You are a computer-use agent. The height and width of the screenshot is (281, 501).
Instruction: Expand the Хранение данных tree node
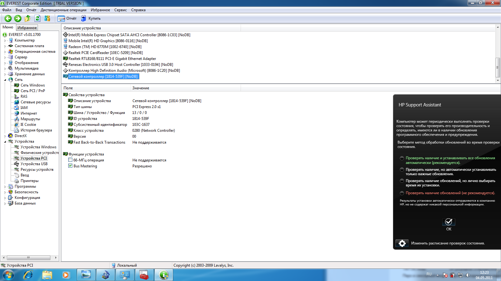pyautogui.click(x=5, y=74)
